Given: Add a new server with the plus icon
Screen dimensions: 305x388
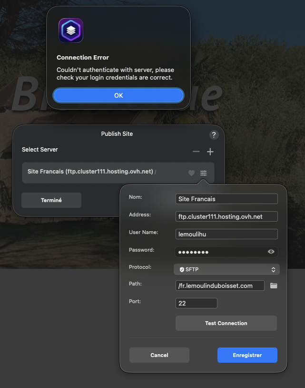Looking at the screenshot, I should point(210,152).
